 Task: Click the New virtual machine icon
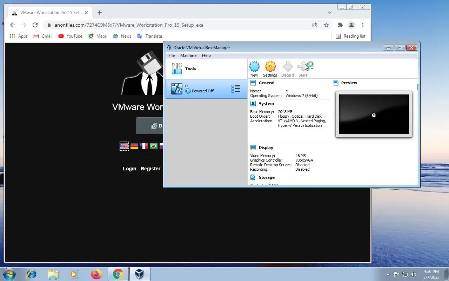click(x=254, y=66)
